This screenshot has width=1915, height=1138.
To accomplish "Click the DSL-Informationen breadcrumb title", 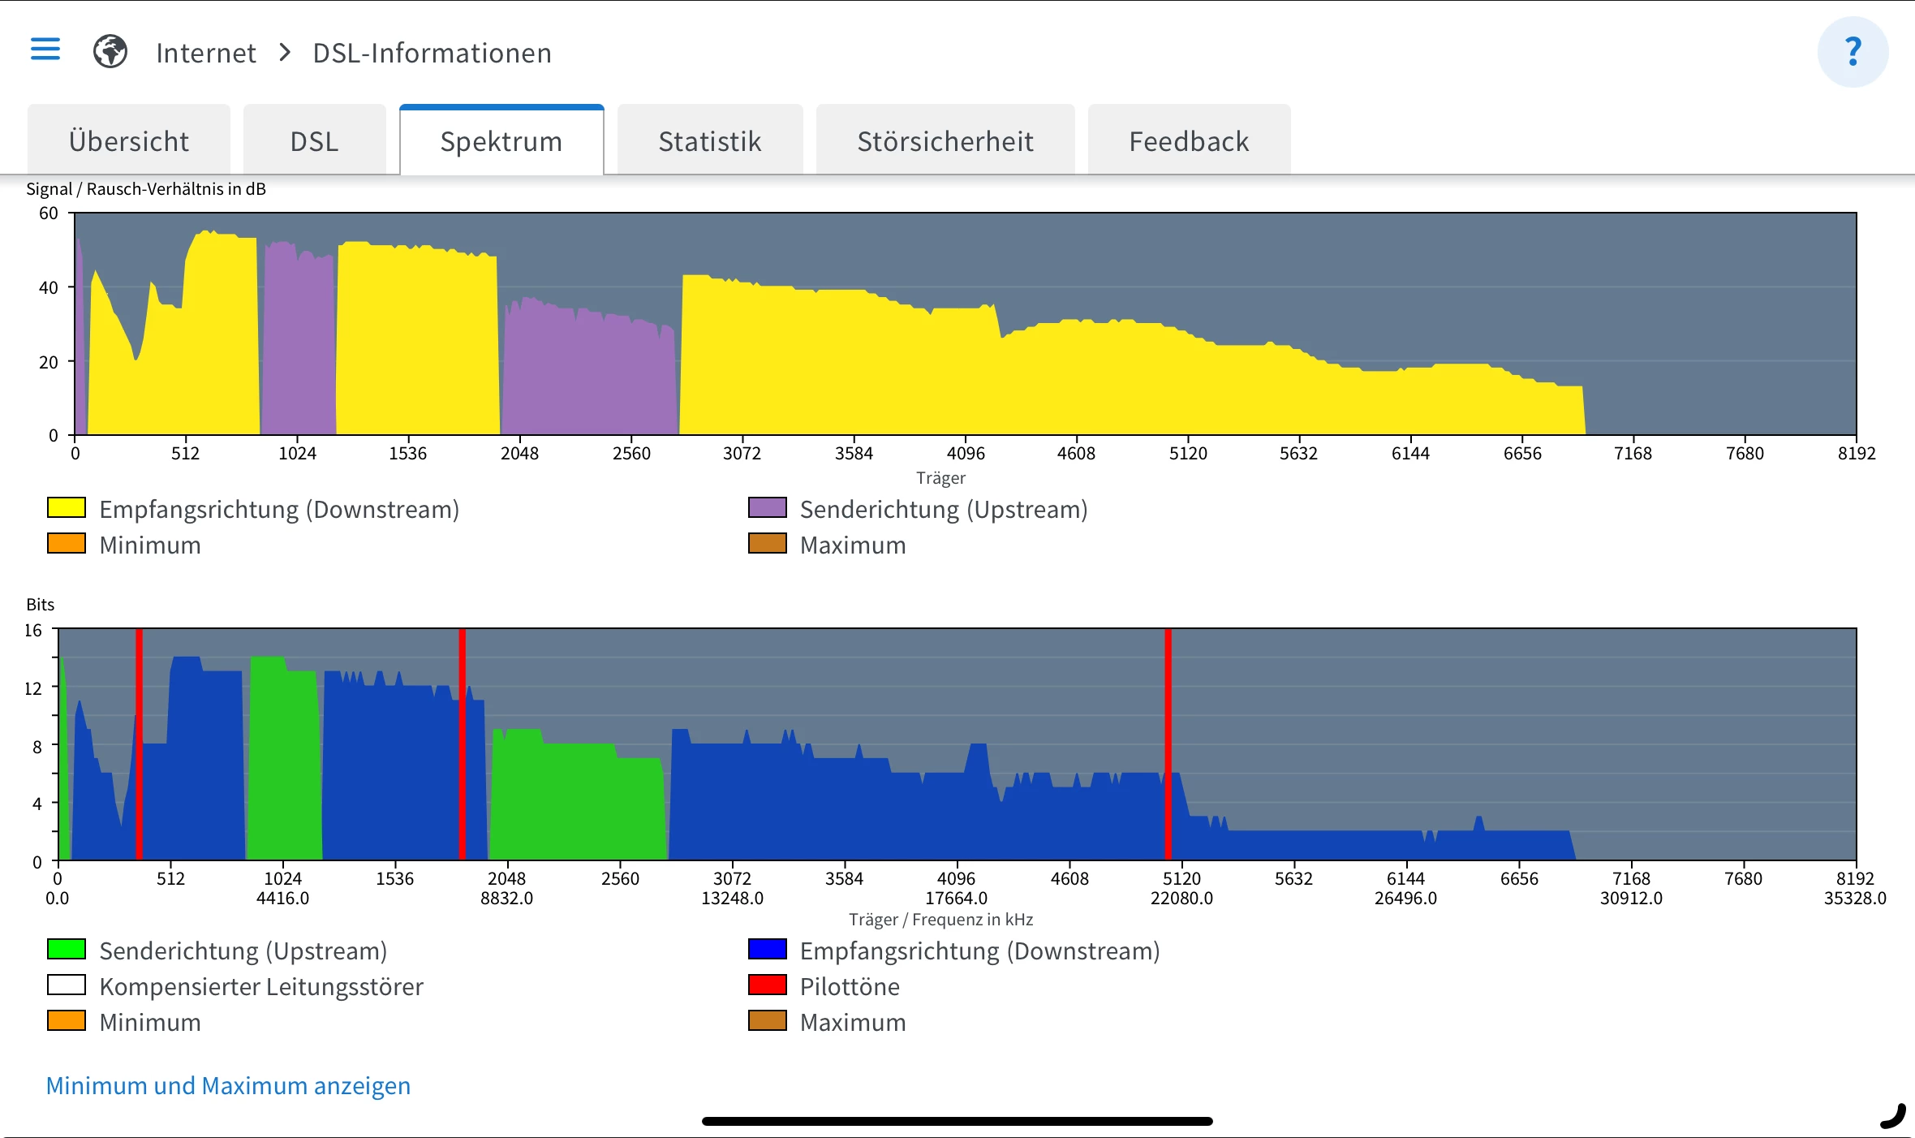I will (432, 53).
